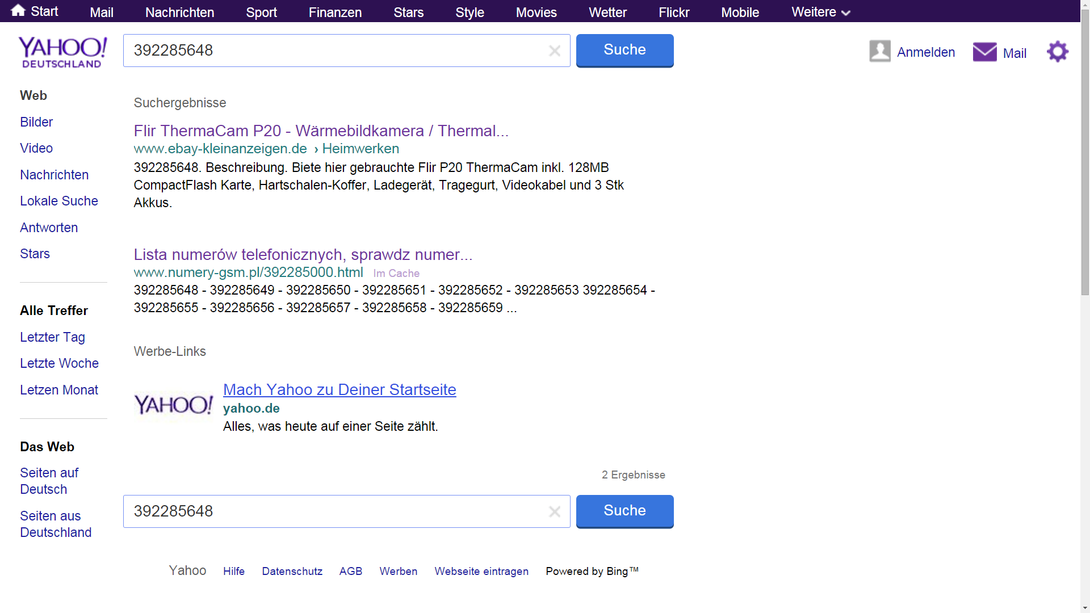Screen dimensions: 1090x613
Task: Expand the Weitere dropdown menu
Action: click(x=821, y=12)
